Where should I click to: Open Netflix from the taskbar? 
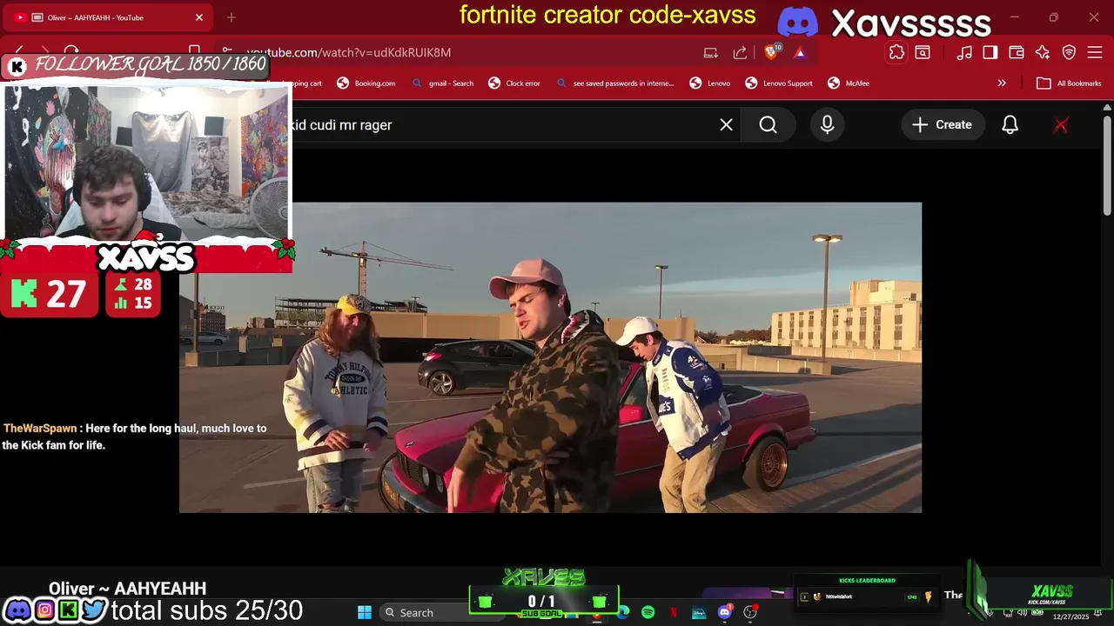pyautogui.click(x=674, y=612)
